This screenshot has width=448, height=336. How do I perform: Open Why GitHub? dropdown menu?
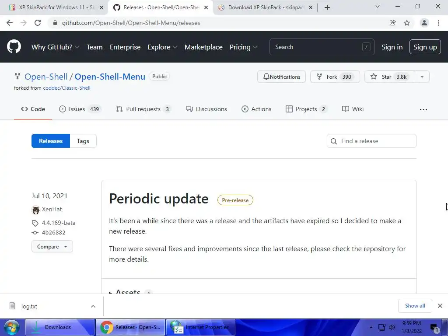coord(55,47)
